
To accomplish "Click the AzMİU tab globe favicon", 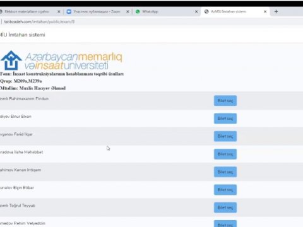I will point(206,11).
